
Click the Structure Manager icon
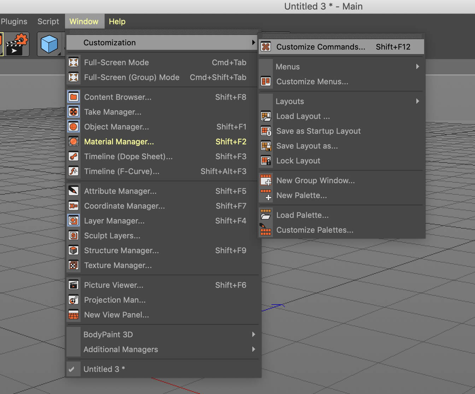pyautogui.click(x=74, y=251)
